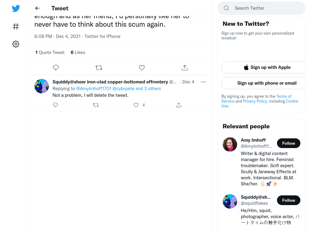Reply to Squiddy's delete tweet message
Viewport: 311px width, 233px height.
point(55,105)
